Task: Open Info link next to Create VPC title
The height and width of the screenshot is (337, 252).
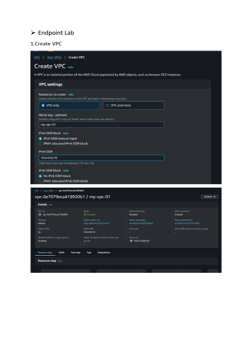Action: pos(71,67)
